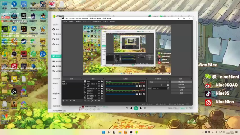This screenshot has width=240, height=135.
Task: Open File Explorer from the taskbar
Action: pyautogui.click(x=120, y=132)
